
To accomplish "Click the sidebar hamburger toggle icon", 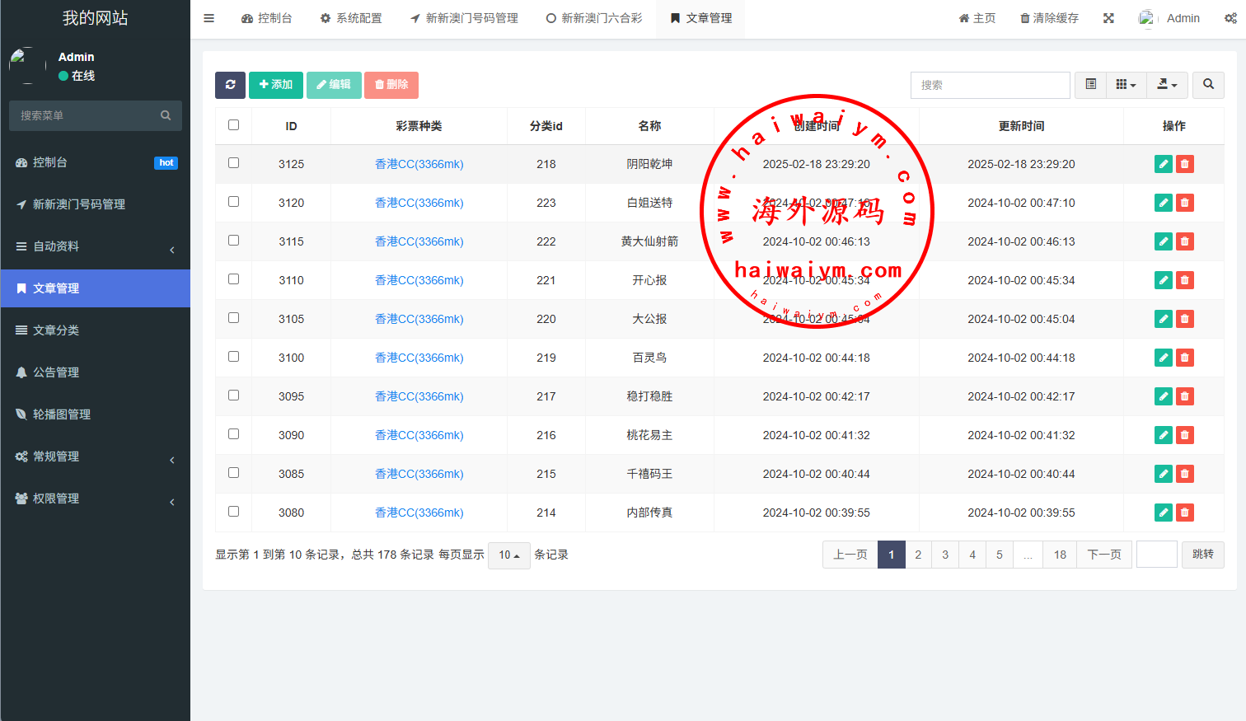I will pos(209,18).
